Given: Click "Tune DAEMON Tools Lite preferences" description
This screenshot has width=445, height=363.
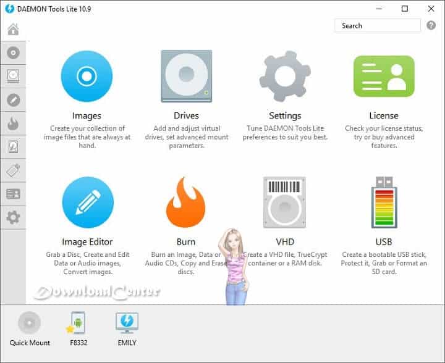Looking at the screenshot, I should pos(285,133).
